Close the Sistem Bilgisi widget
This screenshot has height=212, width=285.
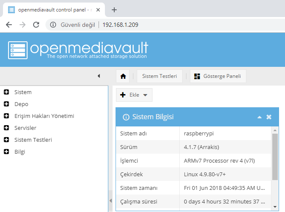tap(269, 117)
